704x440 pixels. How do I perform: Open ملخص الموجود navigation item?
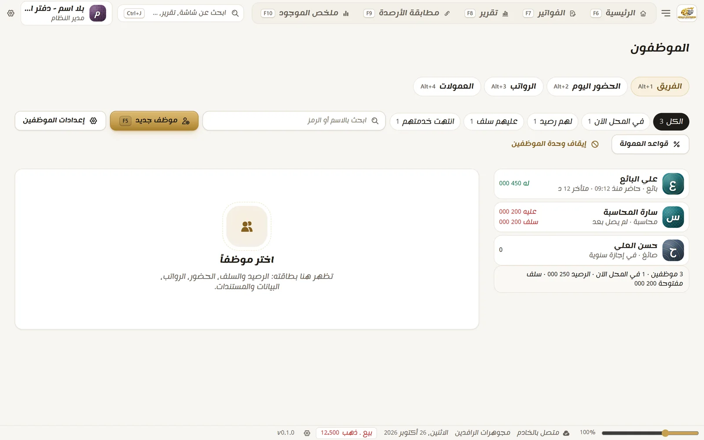(305, 13)
